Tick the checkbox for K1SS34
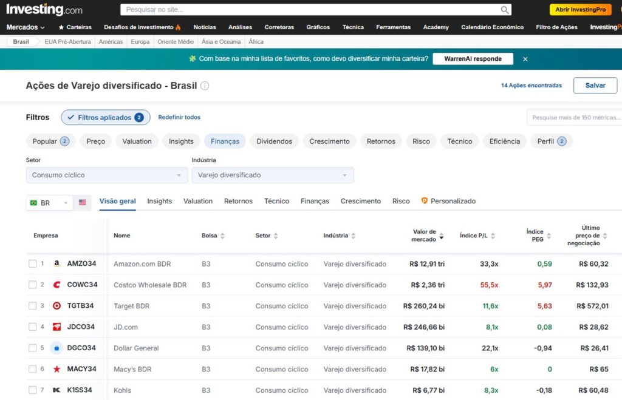 pos(33,390)
